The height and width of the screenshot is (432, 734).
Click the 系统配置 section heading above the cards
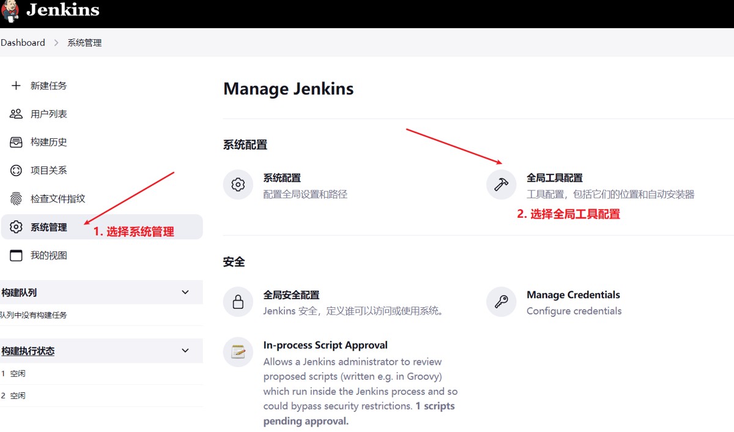(245, 145)
